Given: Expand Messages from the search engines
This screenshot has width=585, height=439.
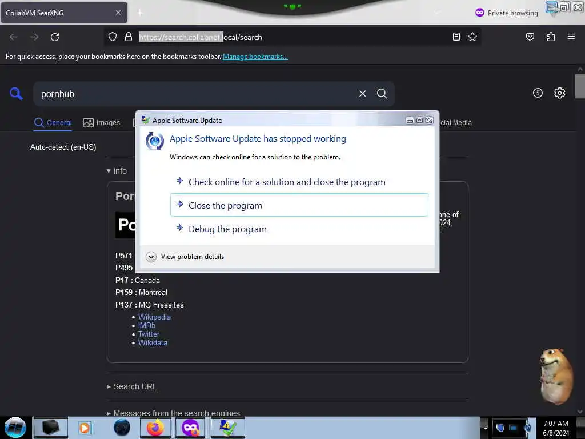Looking at the screenshot, I should point(173,413).
